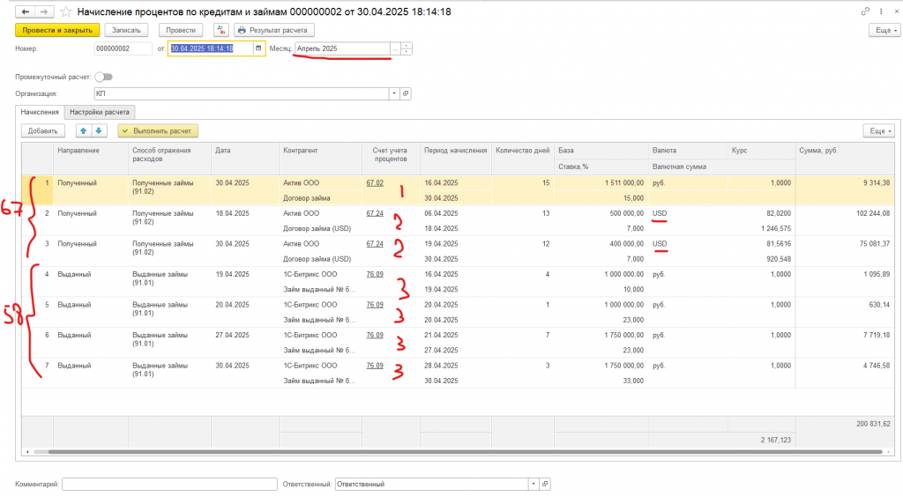Focus the Номер field 000000002
Image resolution: width=903 pixels, height=496 pixels.
(123, 49)
